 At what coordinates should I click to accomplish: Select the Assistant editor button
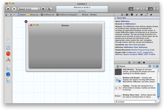click(x=135, y=9)
